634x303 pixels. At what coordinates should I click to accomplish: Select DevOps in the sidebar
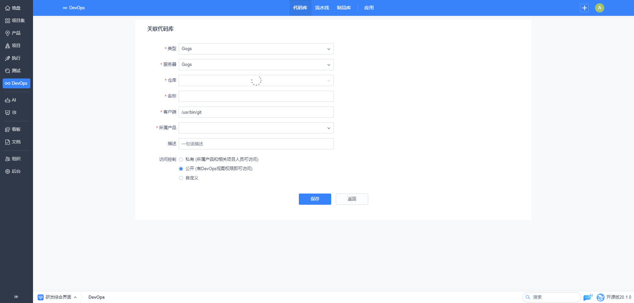pos(16,83)
